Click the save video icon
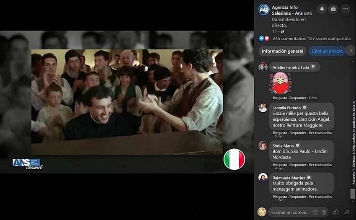Image resolution: width=356 pixels, height=220 pixels. point(333,9)
